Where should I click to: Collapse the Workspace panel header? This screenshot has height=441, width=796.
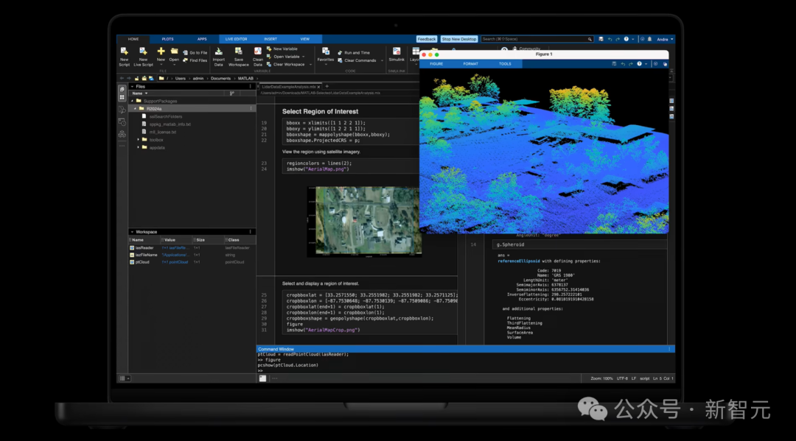tap(132, 232)
